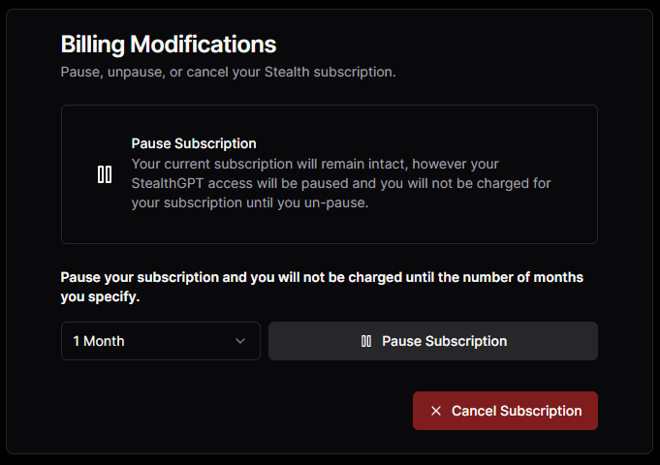660x465 pixels.
Task: Click the small pause icon on the Pause button
Action: (x=366, y=341)
